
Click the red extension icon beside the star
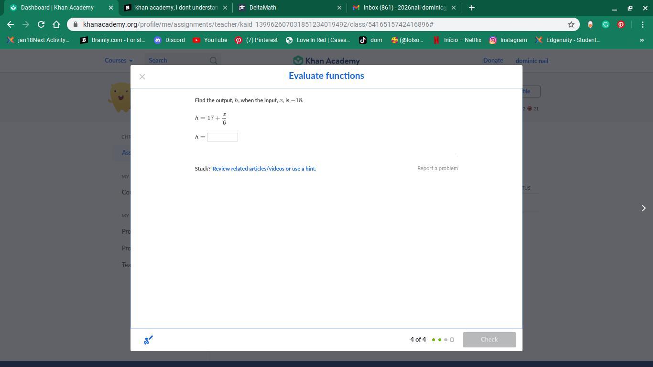pyautogui.click(x=590, y=24)
